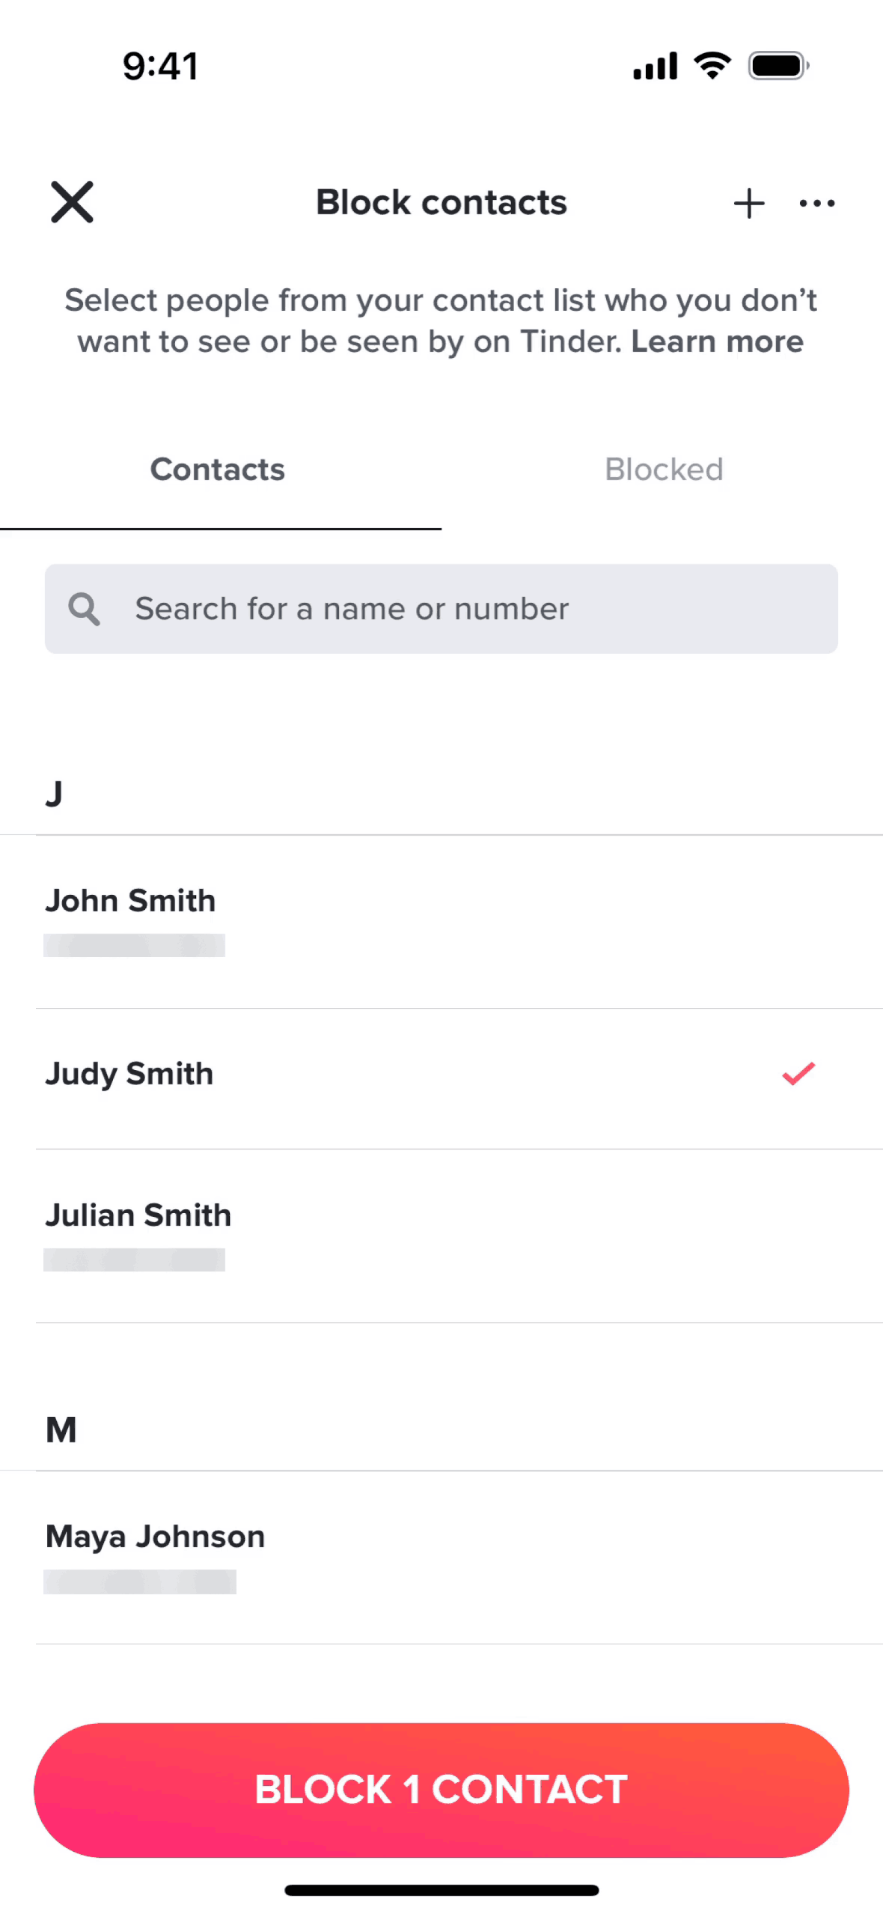Open the Learn more link
This screenshot has width=883, height=1914.
(717, 342)
